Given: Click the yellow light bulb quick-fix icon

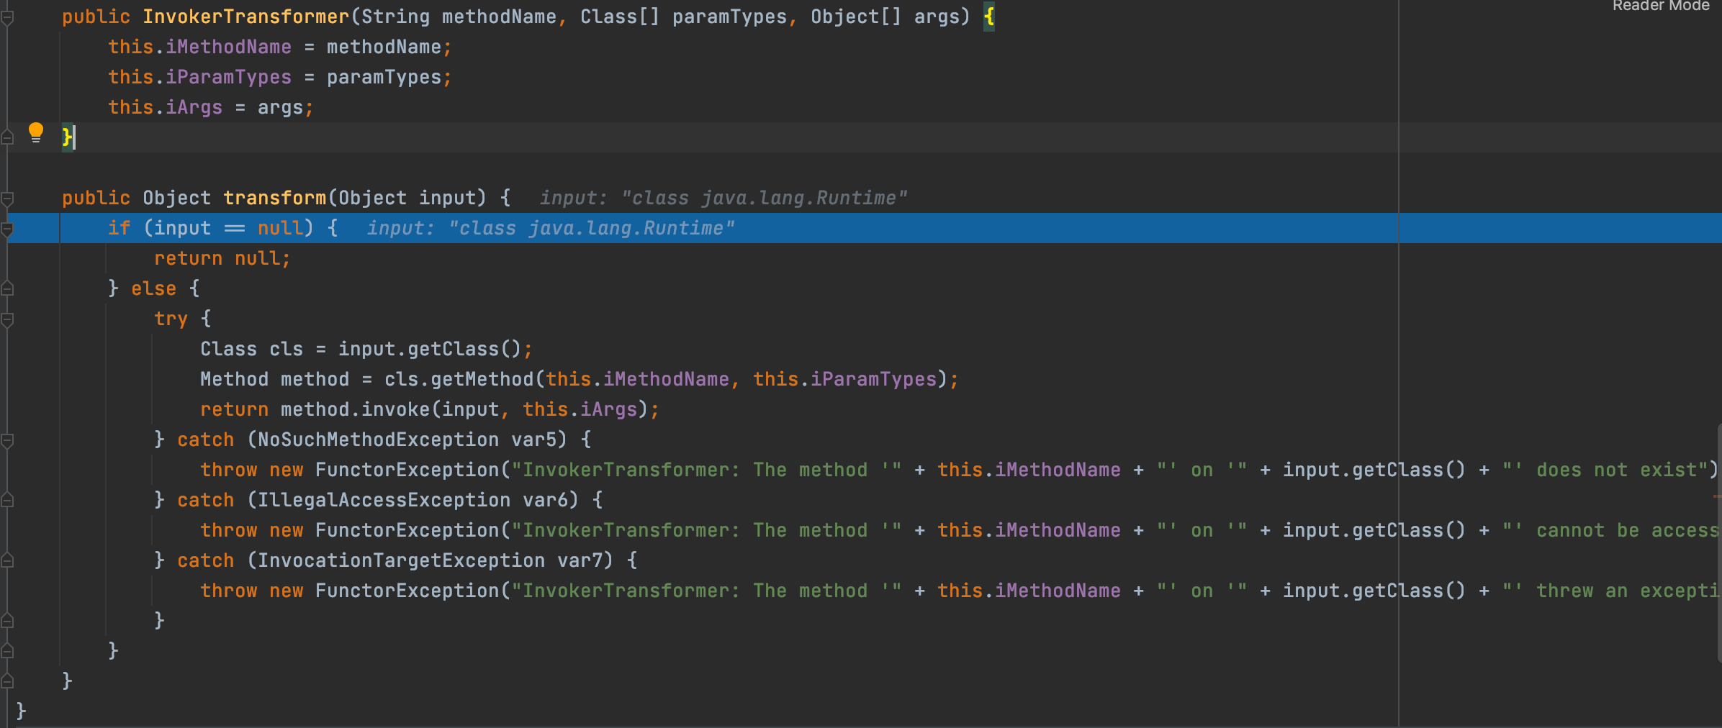Looking at the screenshot, I should tap(35, 132).
